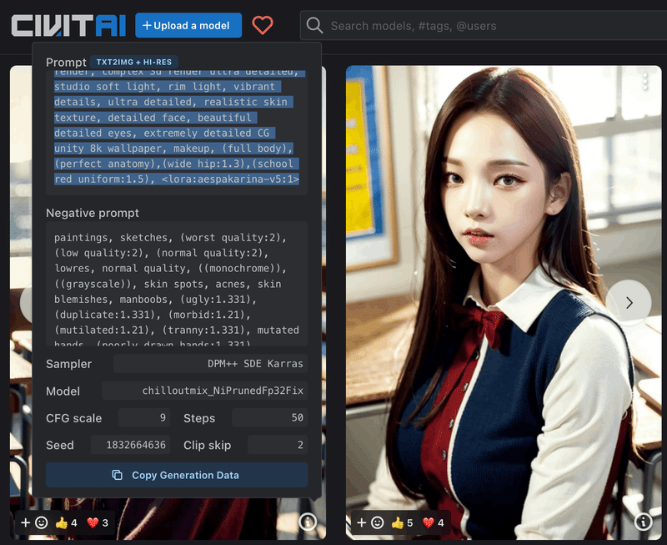This screenshot has height=545, width=667.
Task: Advance to next image with right chevron arrow
Action: 629,302
